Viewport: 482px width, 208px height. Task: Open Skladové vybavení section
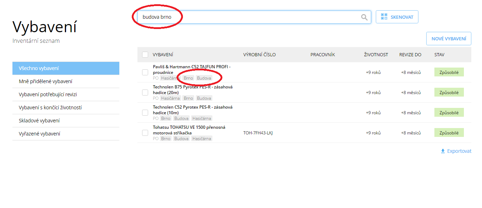(x=66, y=121)
